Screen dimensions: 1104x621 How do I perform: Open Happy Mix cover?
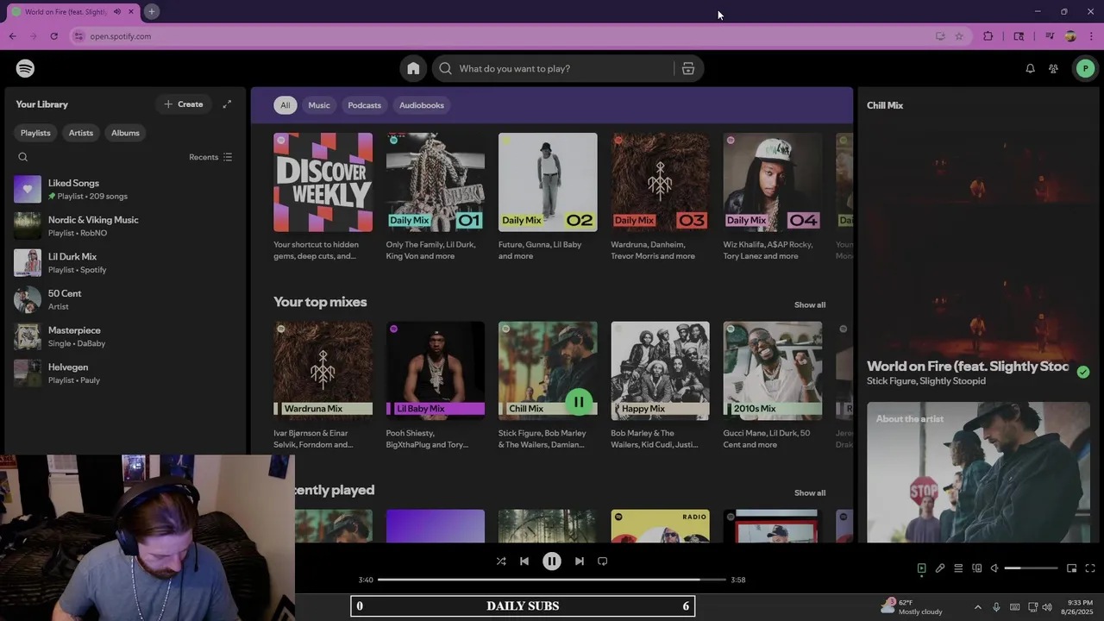click(660, 371)
